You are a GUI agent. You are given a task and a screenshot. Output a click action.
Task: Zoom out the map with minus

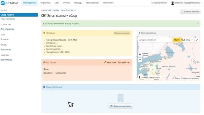[x=140, y=60]
